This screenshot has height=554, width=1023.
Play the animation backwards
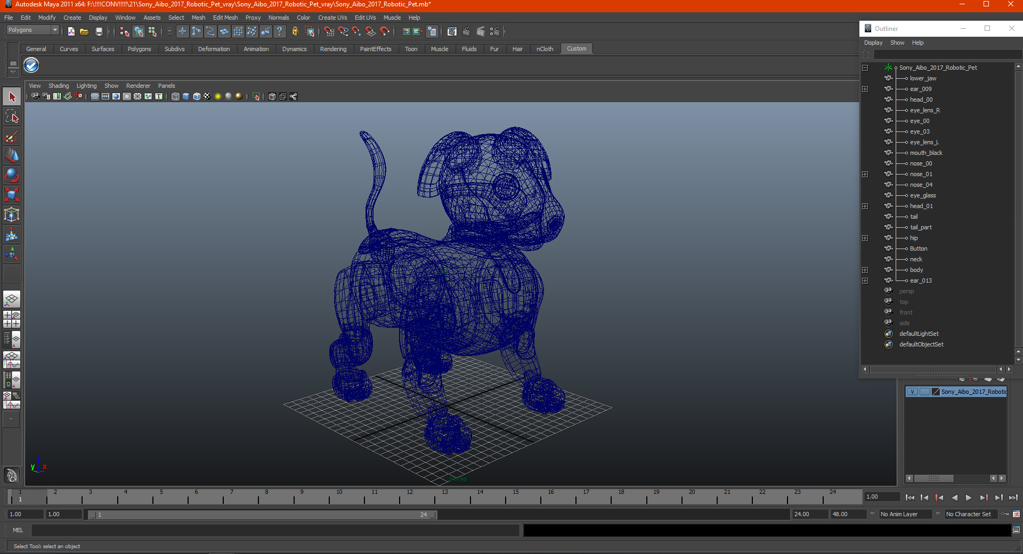954,498
